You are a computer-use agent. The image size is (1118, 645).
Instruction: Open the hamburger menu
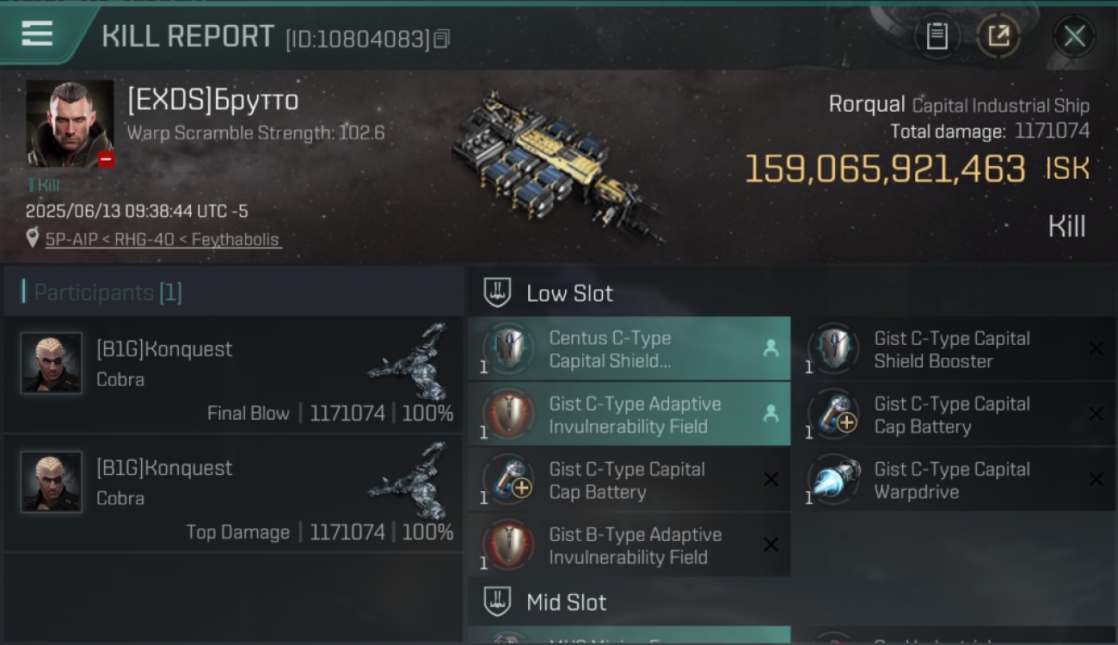(37, 34)
